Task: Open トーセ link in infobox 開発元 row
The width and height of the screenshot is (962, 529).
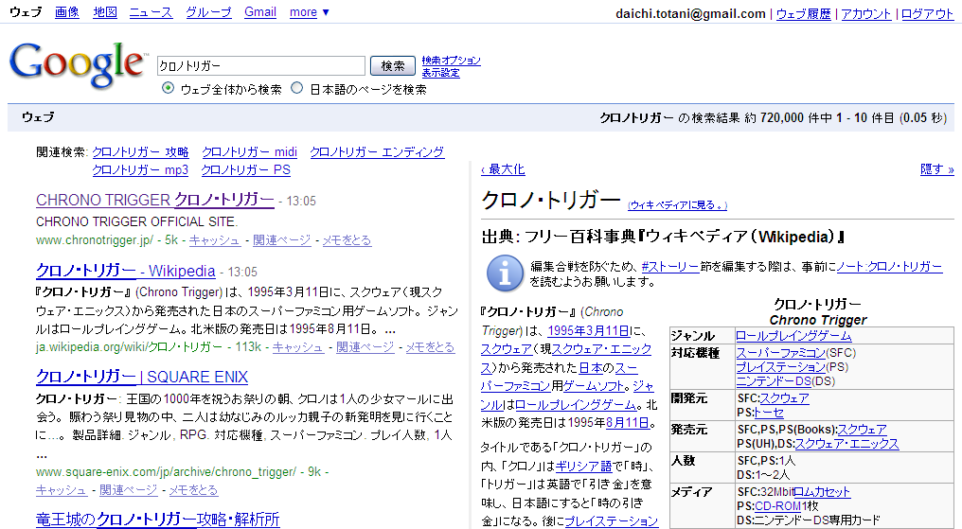Action: 769,413
